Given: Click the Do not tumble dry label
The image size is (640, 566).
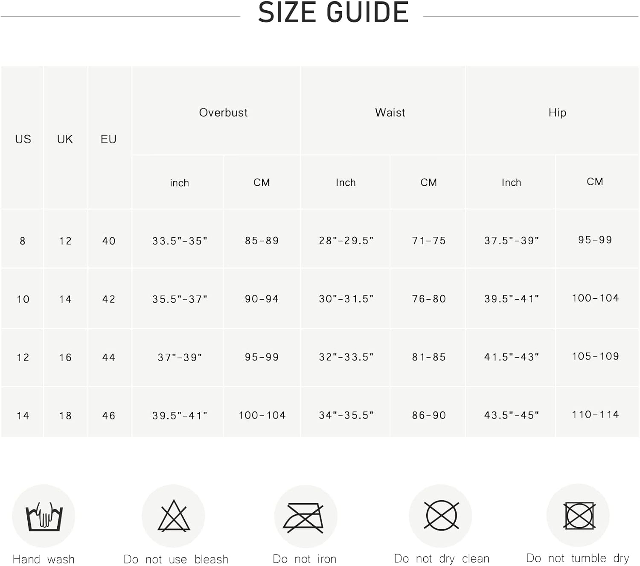Looking at the screenshot, I should [578, 558].
